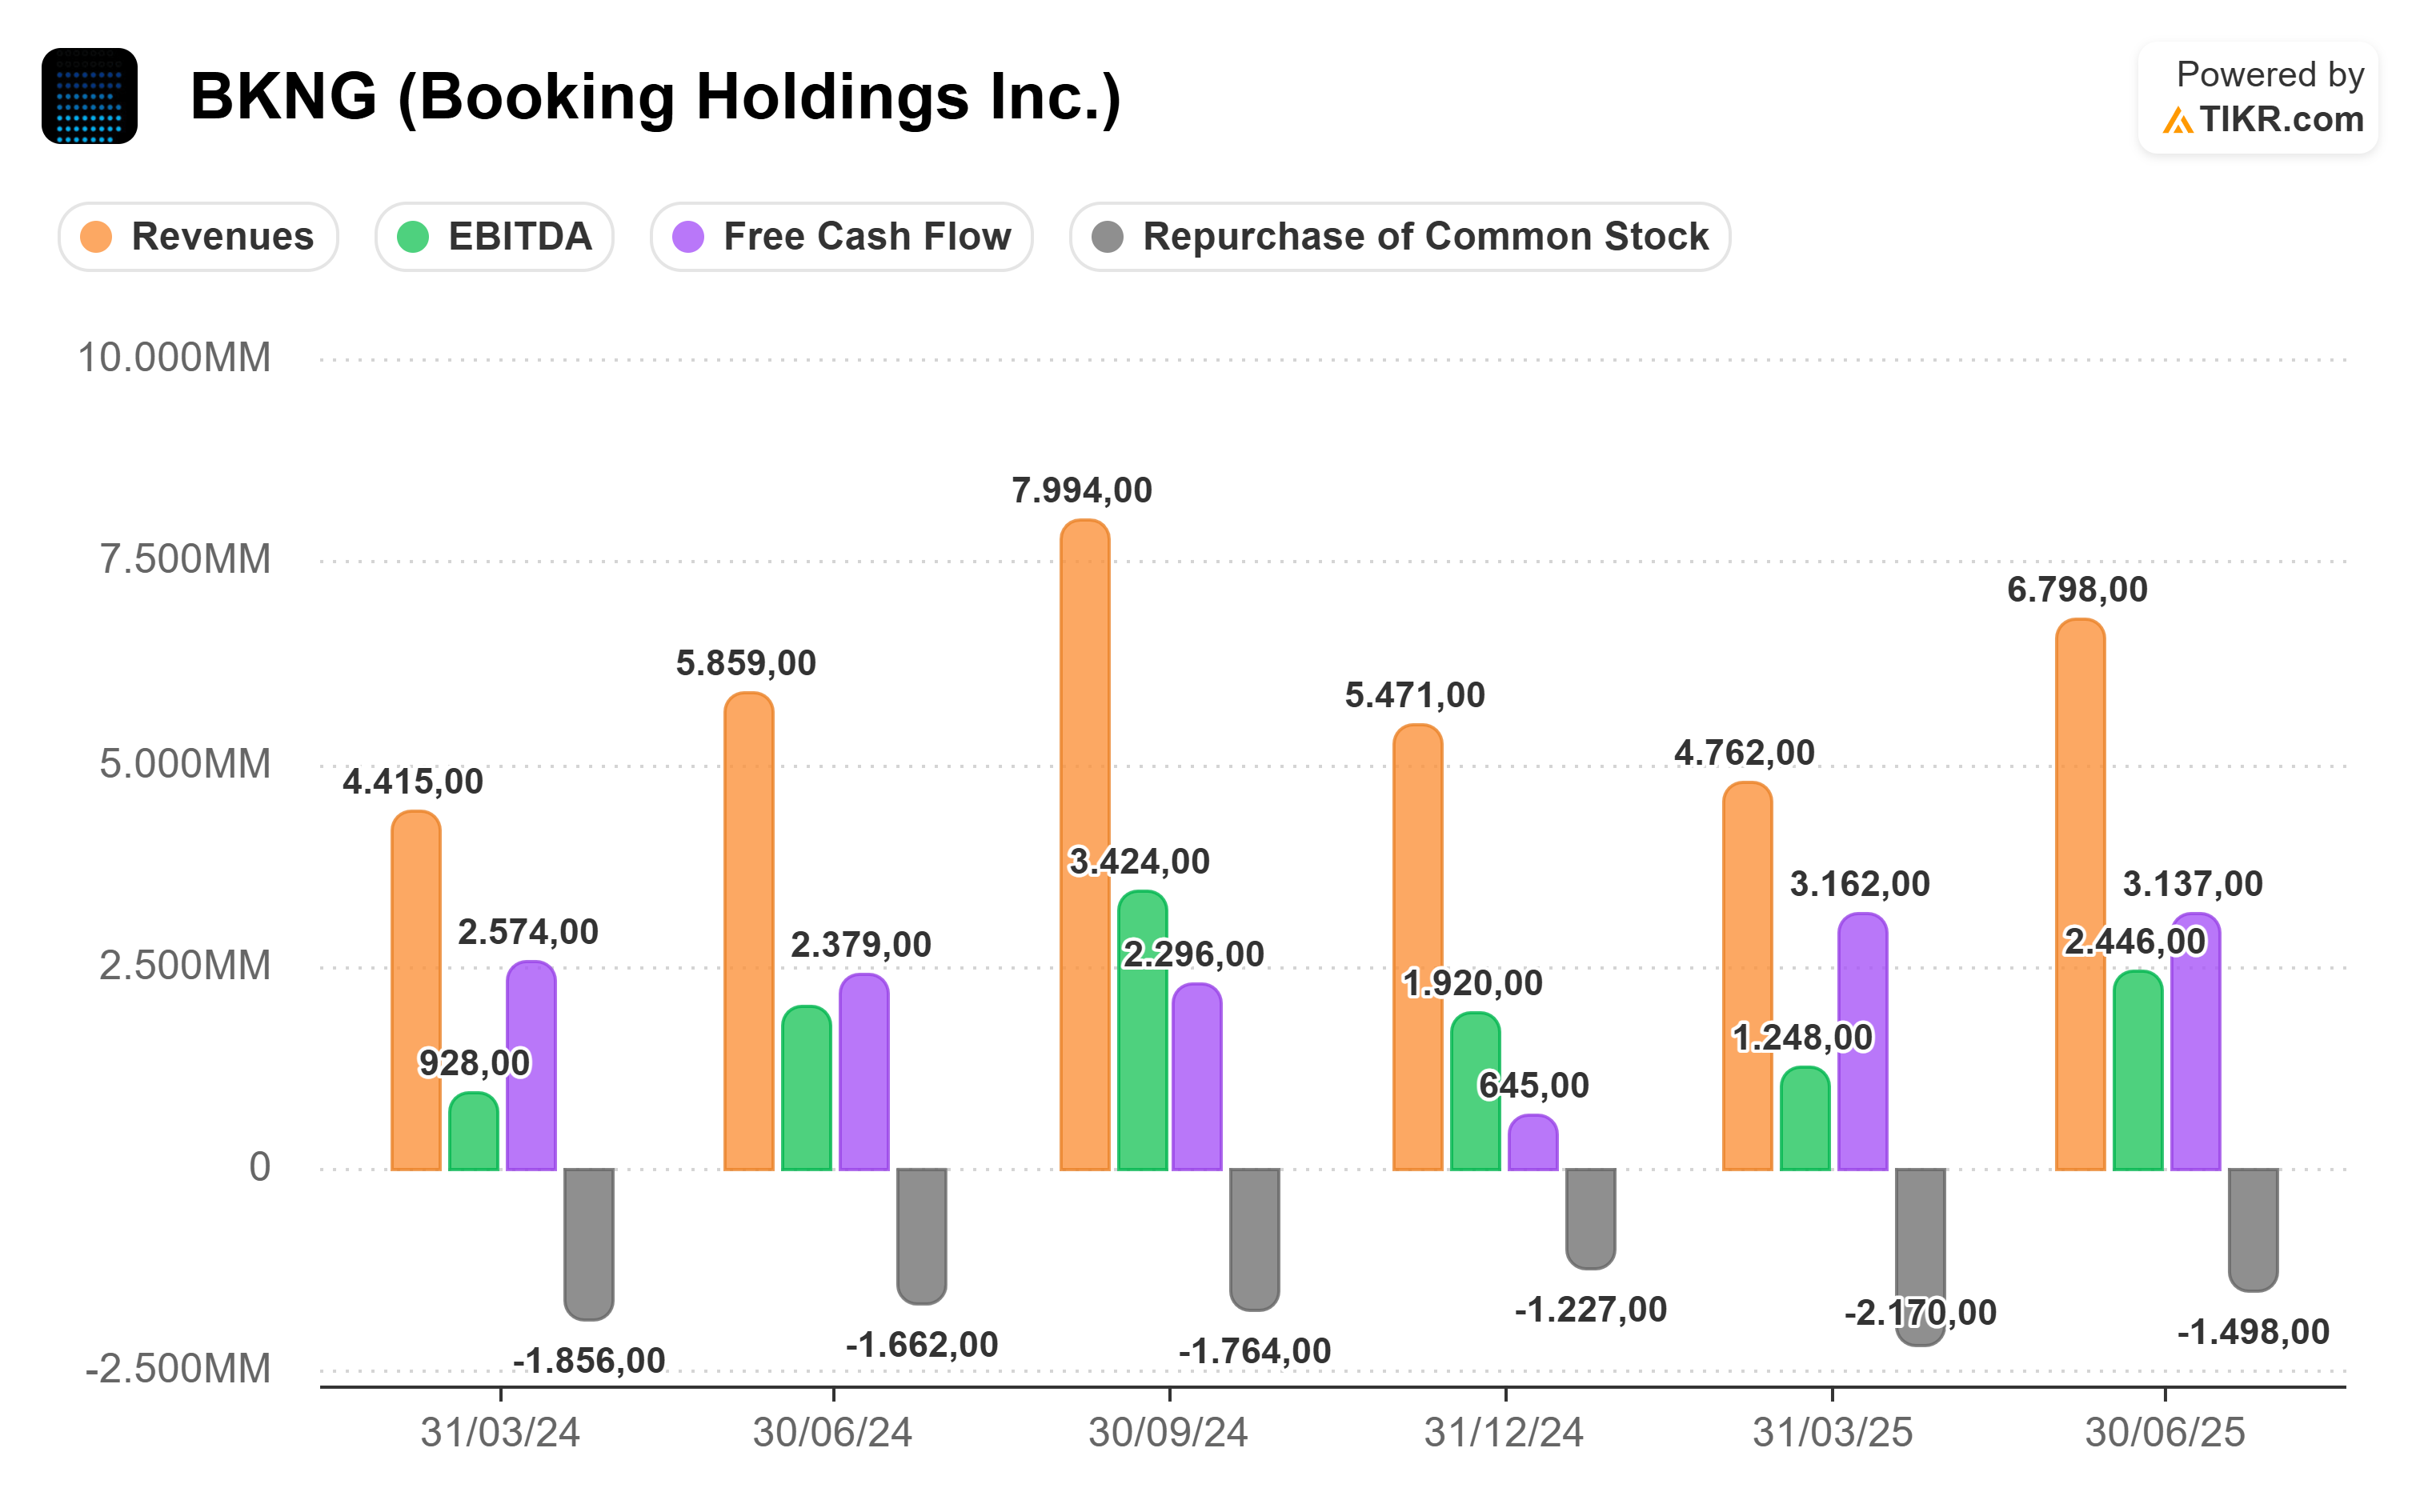This screenshot has height=1512, width=2420.
Task: Click the BKNG company logo icon
Action: coord(89,96)
